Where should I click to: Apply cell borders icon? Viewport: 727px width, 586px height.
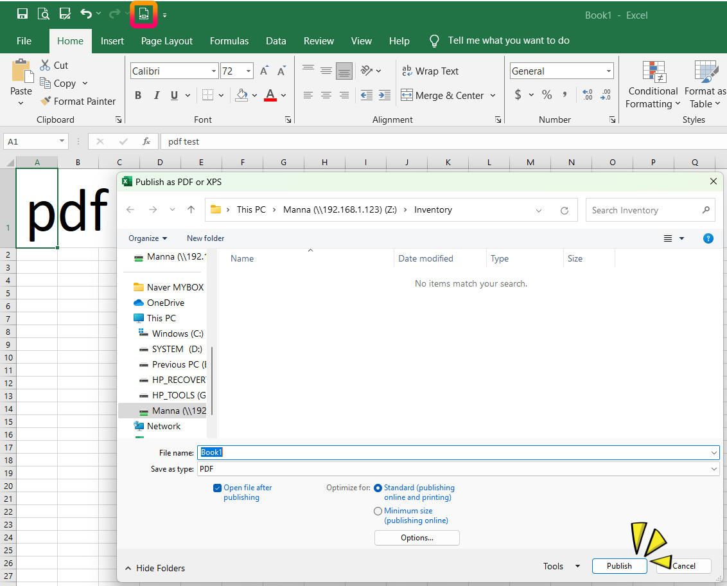207,96
